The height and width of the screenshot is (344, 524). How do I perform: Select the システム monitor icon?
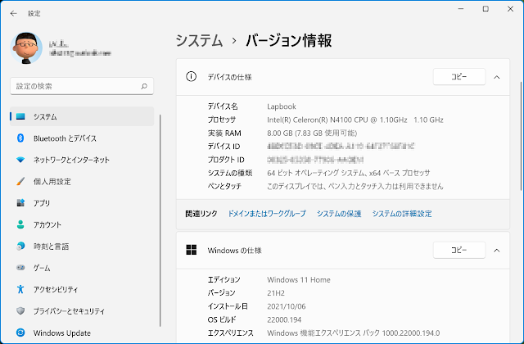click(x=20, y=116)
